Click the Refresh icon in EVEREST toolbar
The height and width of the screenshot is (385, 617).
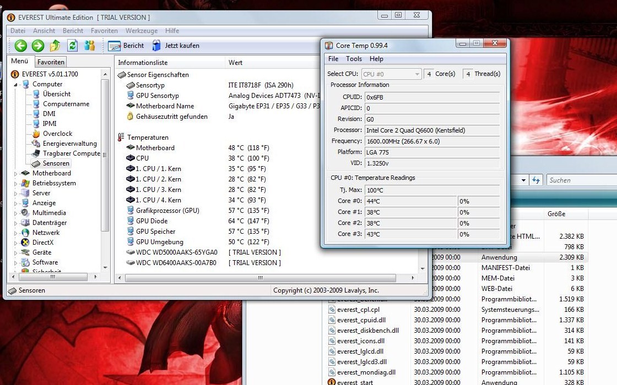[x=72, y=46]
